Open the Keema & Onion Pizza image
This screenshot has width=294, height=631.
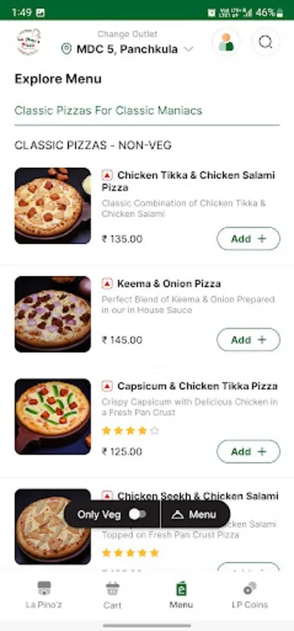[x=53, y=314]
